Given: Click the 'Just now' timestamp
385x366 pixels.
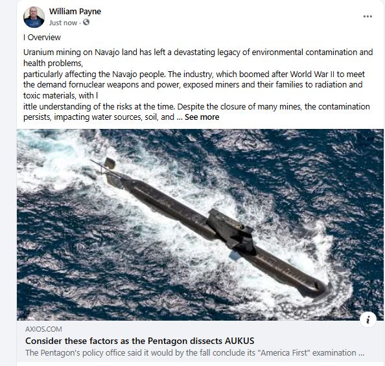Looking at the screenshot, I should [63, 23].
